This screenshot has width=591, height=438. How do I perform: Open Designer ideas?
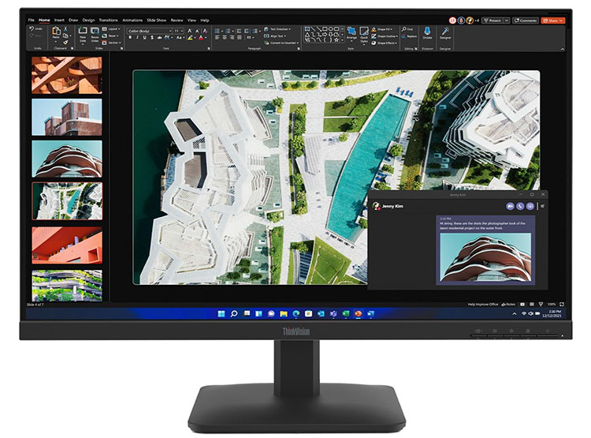[445, 33]
